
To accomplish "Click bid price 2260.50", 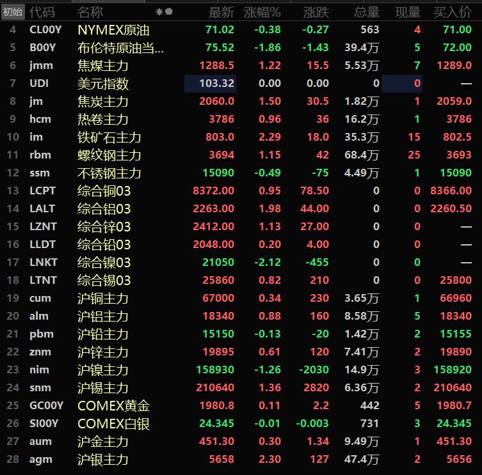I will (451, 209).
